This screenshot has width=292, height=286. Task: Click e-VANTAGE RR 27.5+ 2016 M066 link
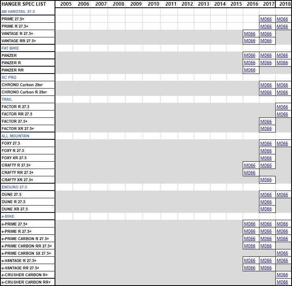click(x=250, y=268)
